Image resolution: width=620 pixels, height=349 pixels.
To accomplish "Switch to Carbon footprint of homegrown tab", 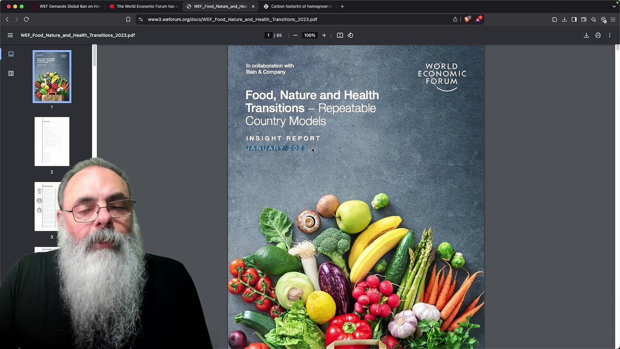I will (x=297, y=6).
